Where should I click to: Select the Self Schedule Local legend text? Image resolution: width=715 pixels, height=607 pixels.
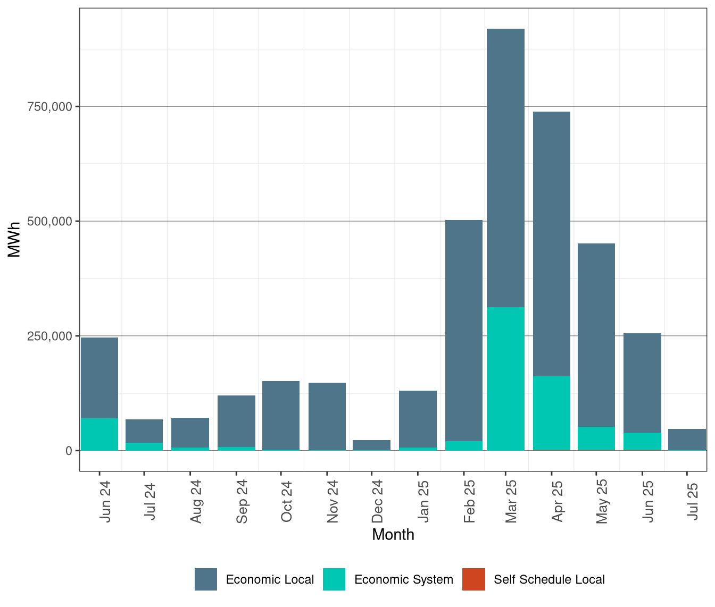(x=549, y=579)
